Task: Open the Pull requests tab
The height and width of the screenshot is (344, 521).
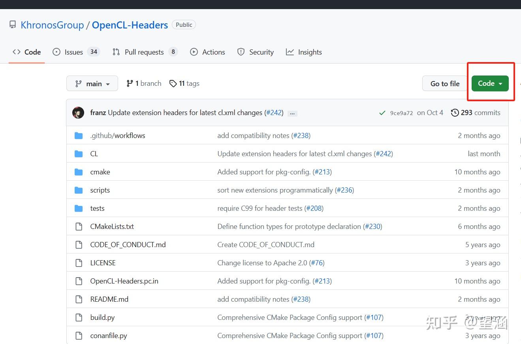Action: point(144,52)
